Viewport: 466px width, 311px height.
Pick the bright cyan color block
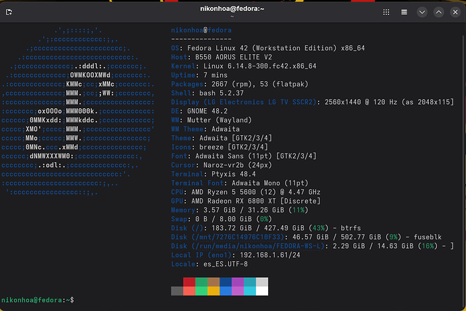[x=250, y=291]
